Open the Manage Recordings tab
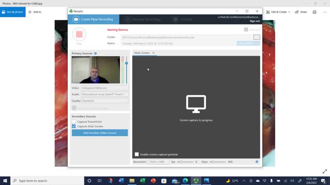 coord(143,20)
